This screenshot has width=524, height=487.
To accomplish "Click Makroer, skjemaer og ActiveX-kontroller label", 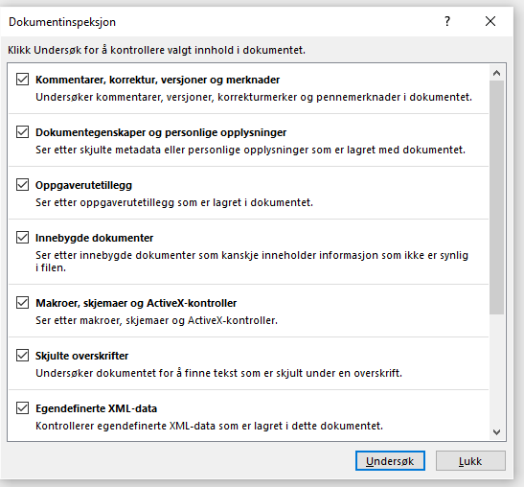I will tap(136, 303).
